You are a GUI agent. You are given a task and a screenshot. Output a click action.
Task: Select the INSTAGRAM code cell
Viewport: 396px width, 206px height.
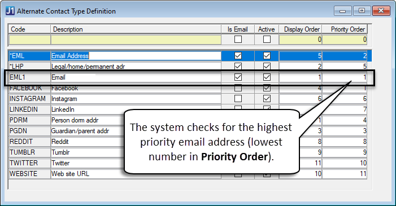(x=30, y=99)
